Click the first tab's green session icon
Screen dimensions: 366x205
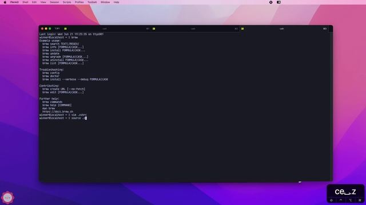click(65, 29)
